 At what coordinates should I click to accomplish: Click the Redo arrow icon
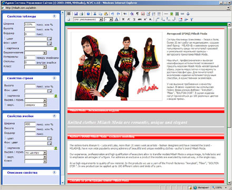(118, 14)
